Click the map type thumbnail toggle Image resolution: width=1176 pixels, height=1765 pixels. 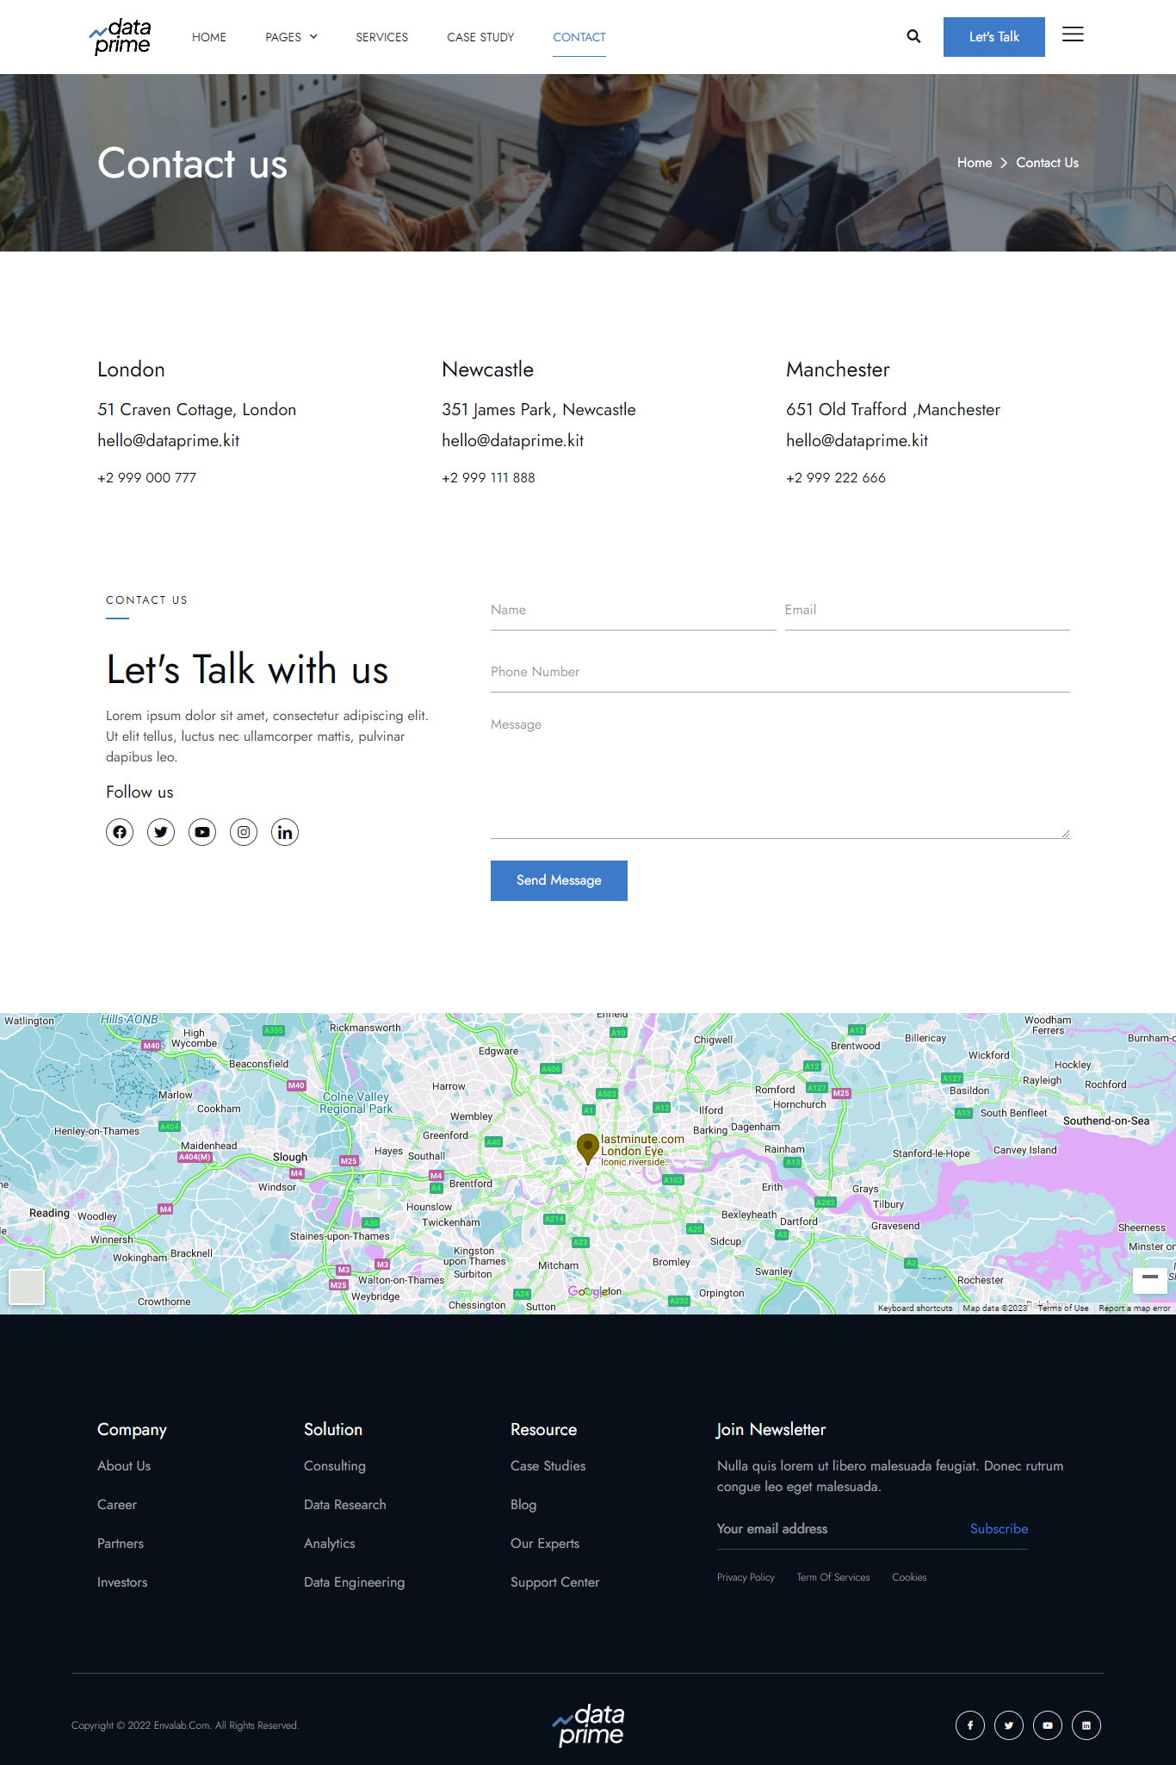click(27, 1287)
